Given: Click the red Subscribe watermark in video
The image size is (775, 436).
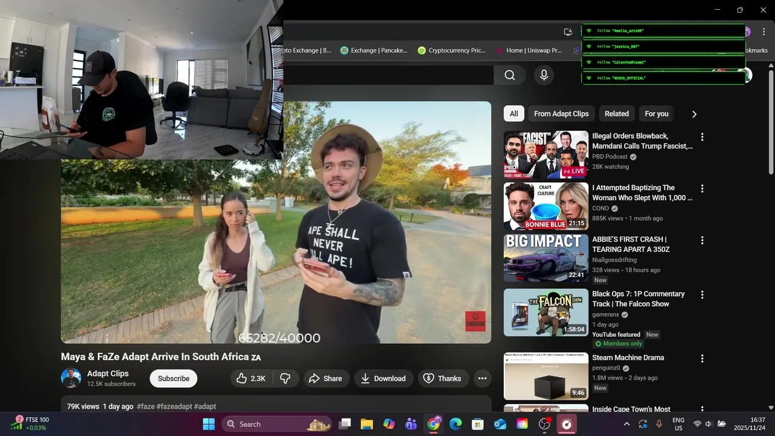Looking at the screenshot, I should 475,321.
